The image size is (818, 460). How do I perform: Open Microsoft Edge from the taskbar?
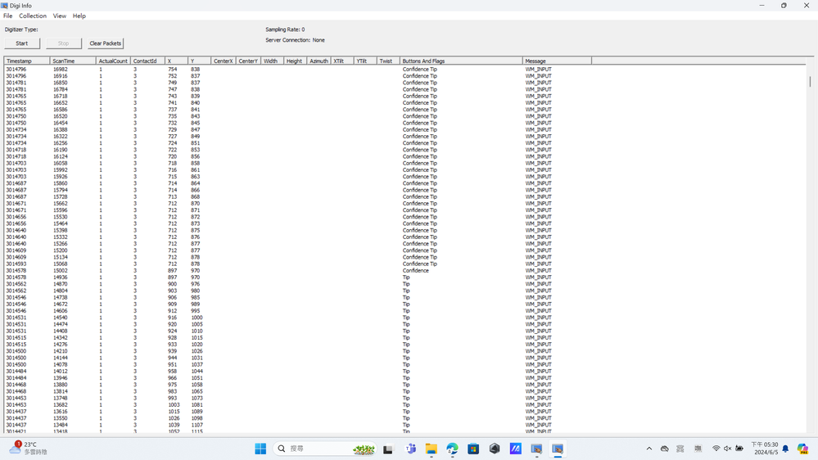click(452, 449)
